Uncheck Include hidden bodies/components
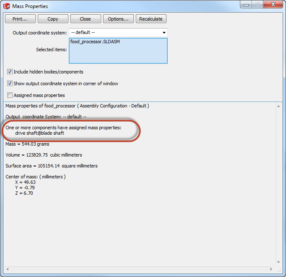Screen dimensions: 286x277 pyautogui.click(x=10, y=72)
